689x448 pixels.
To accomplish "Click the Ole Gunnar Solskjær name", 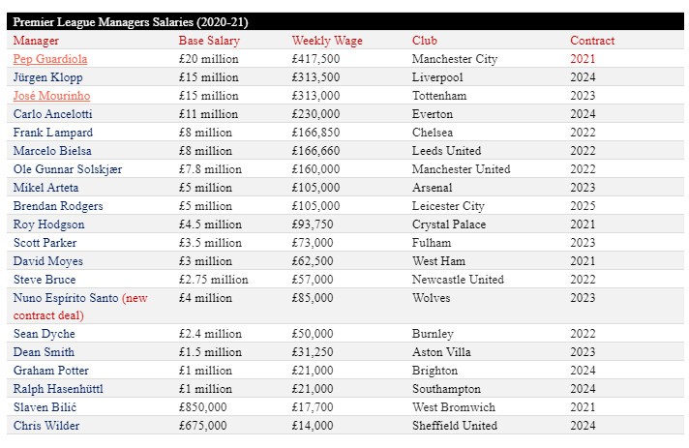I will coord(68,169).
